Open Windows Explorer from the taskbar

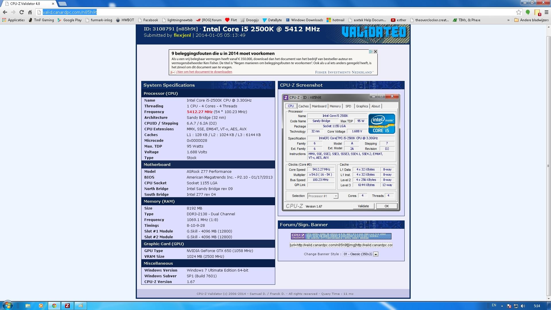coord(28,306)
